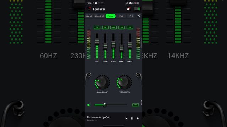Select the Flat preset
227x127 pixels.
[x=121, y=16]
